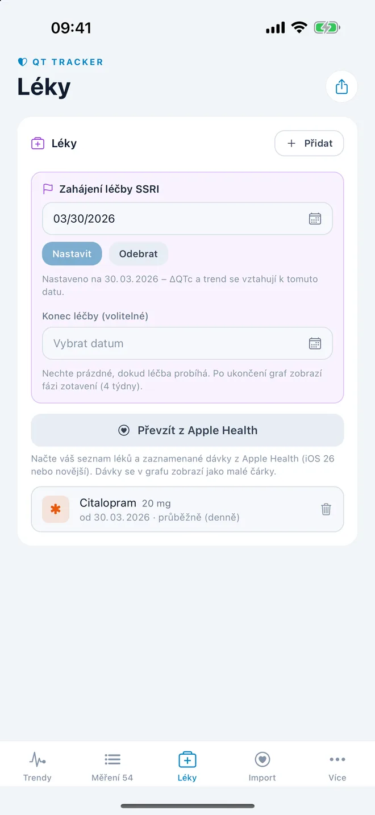Click the Odebrat button
The width and height of the screenshot is (375, 815).
[139, 254]
